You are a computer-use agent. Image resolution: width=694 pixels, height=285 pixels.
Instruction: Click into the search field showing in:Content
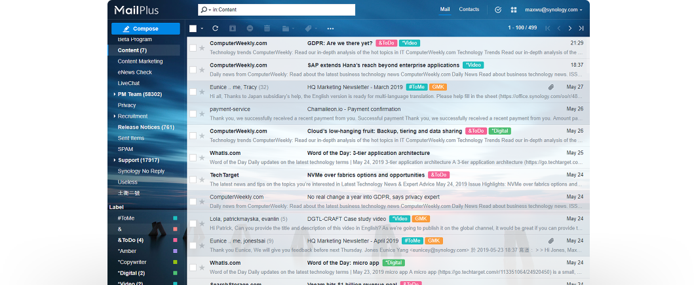282,10
